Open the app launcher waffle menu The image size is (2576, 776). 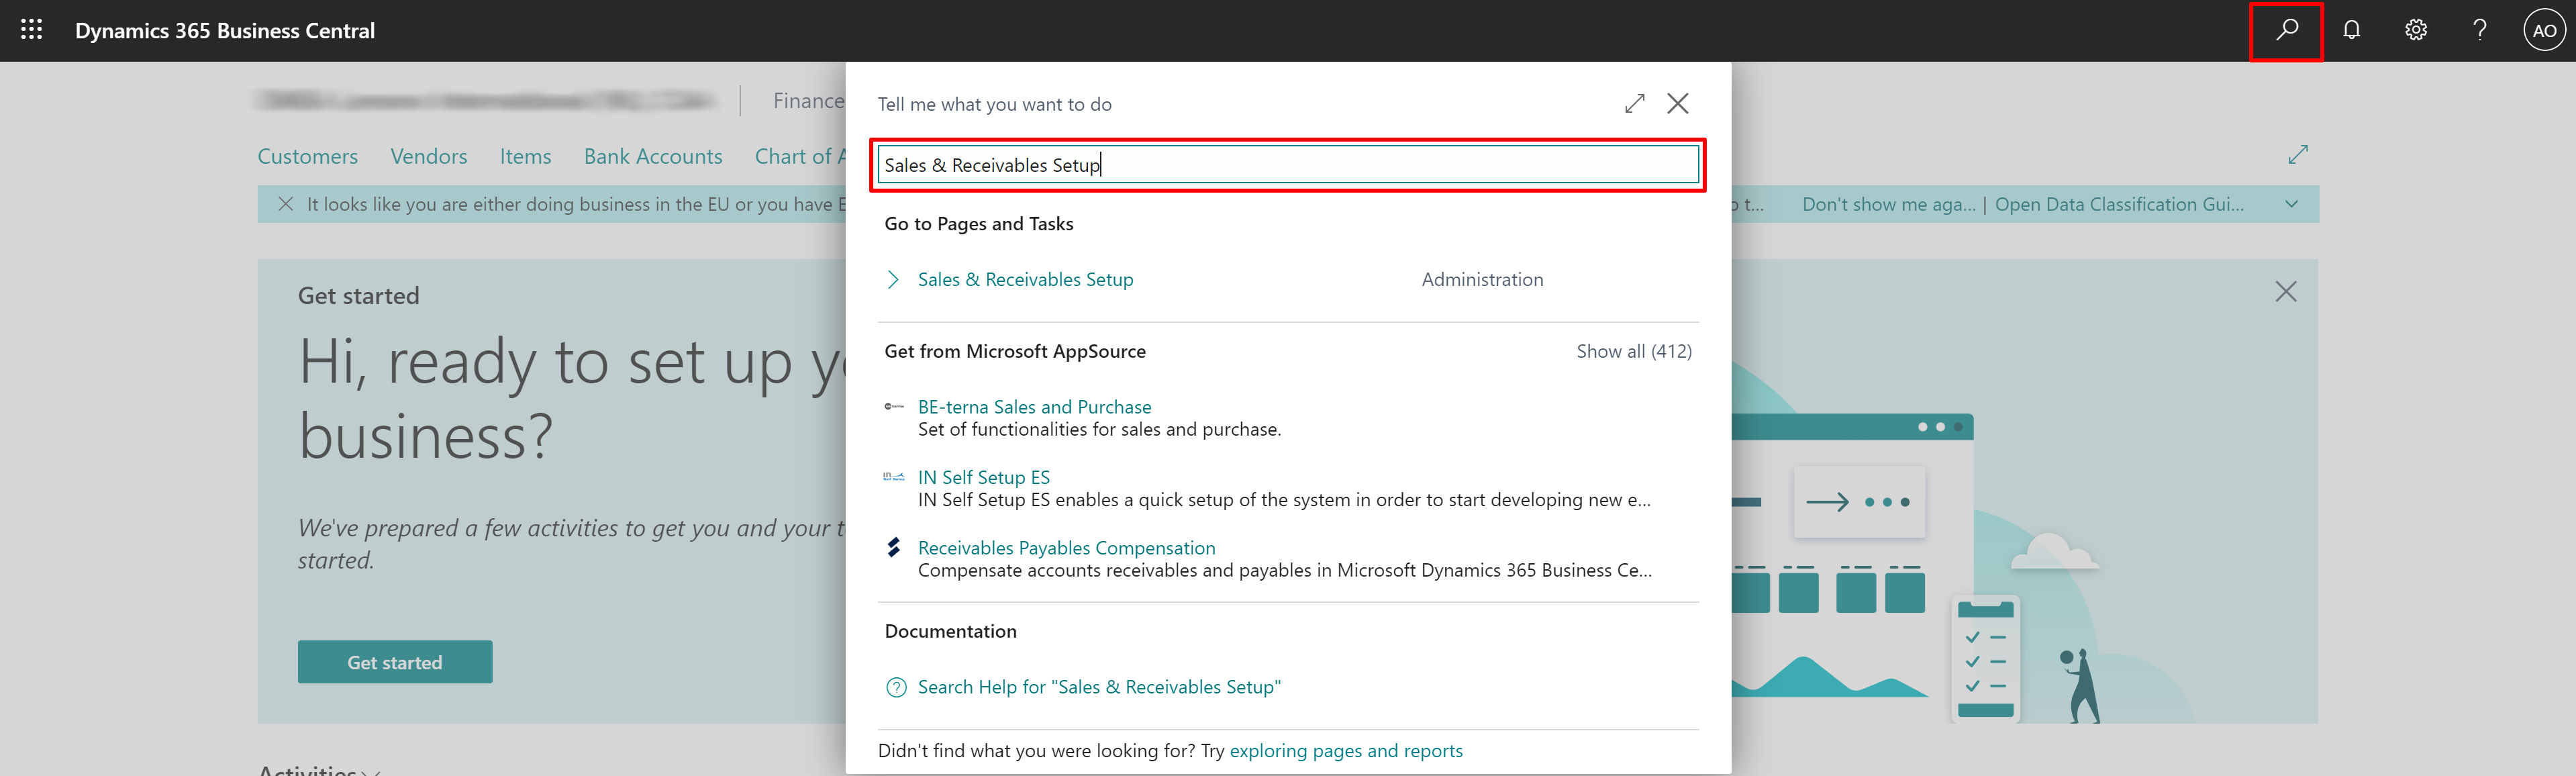pyautogui.click(x=31, y=30)
